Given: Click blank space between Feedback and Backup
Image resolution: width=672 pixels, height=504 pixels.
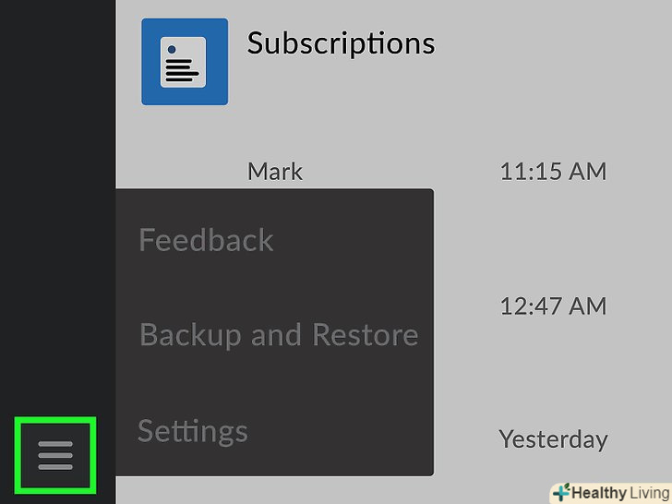Looking at the screenshot, I should (x=277, y=287).
